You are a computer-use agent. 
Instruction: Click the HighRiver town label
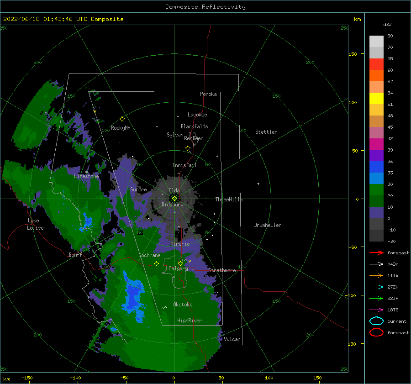190,321
